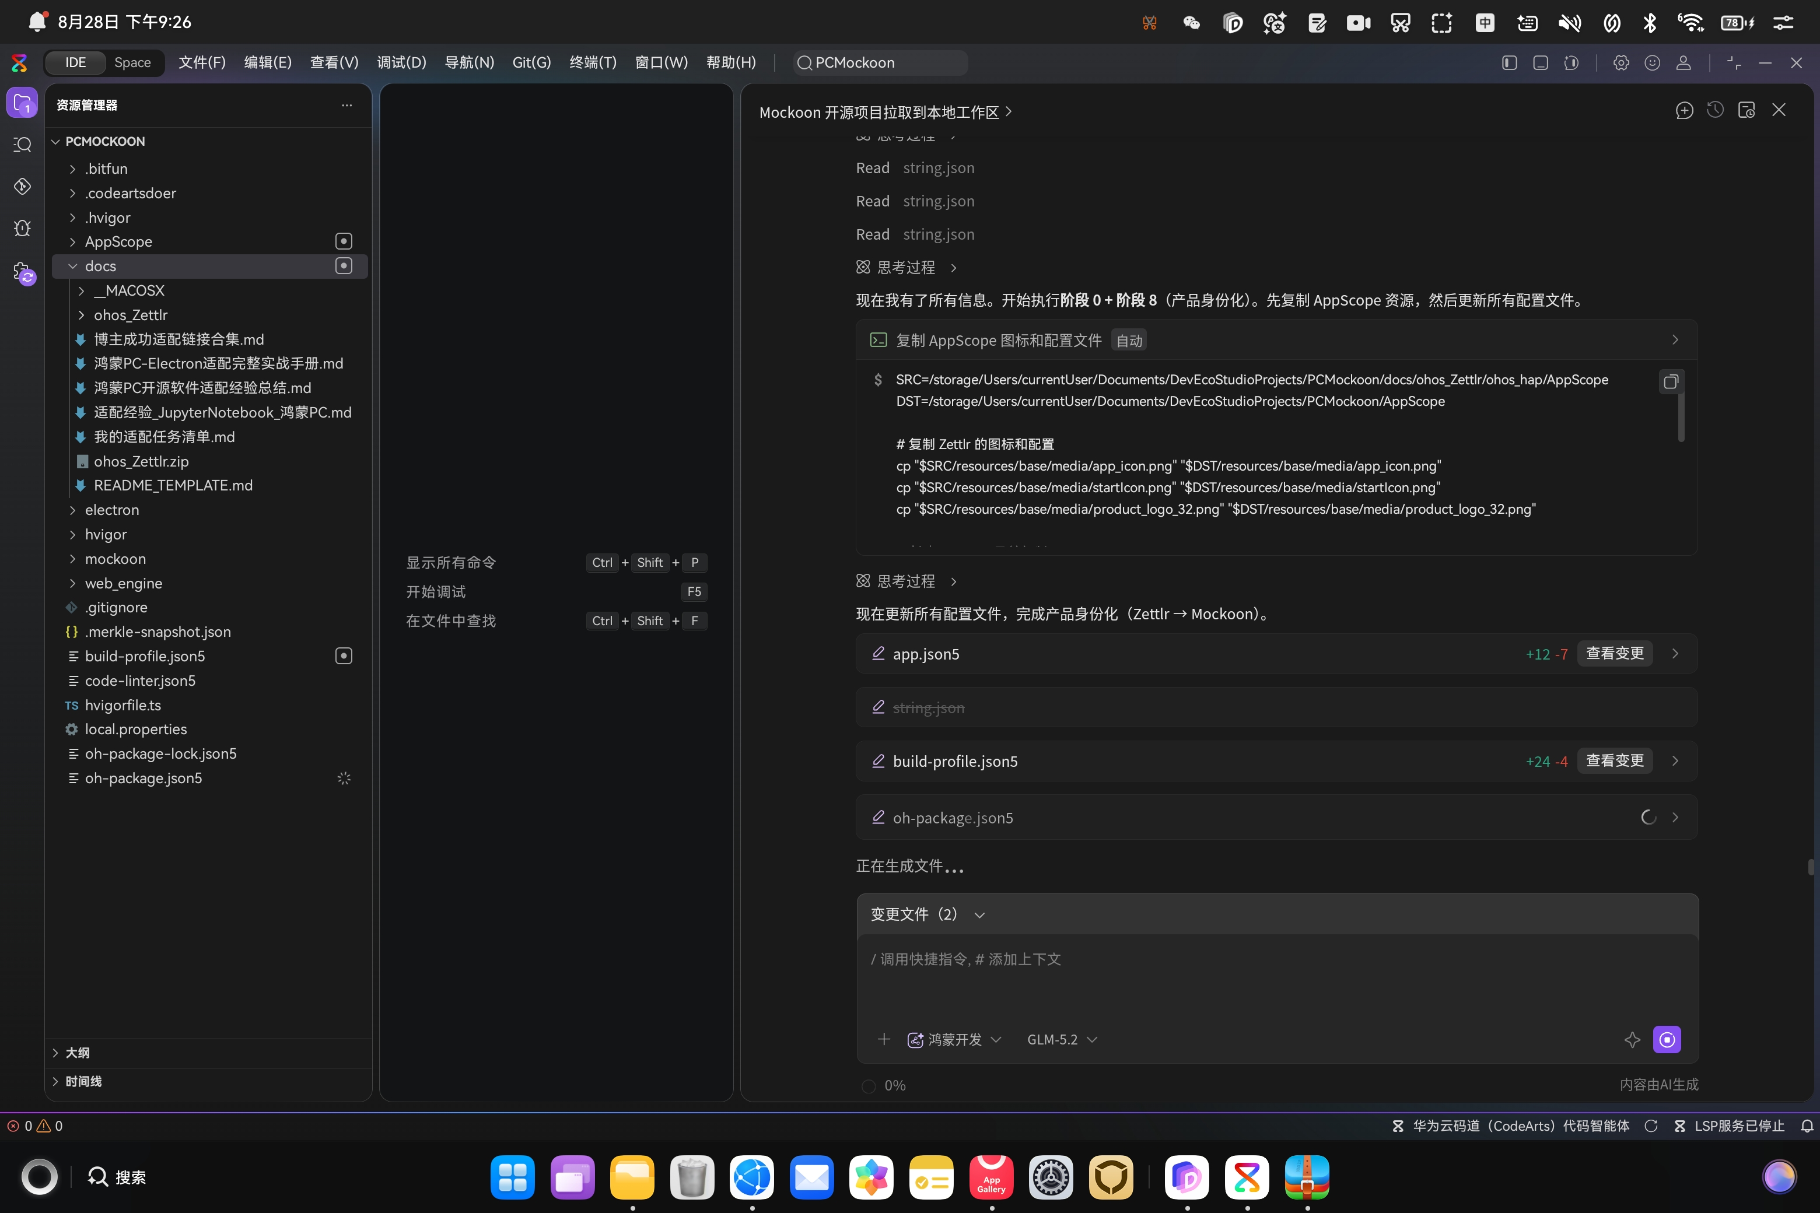Click the sparkle prompt-enhance icon
Screen dimensions: 1820x1213
click(1632, 1040)
